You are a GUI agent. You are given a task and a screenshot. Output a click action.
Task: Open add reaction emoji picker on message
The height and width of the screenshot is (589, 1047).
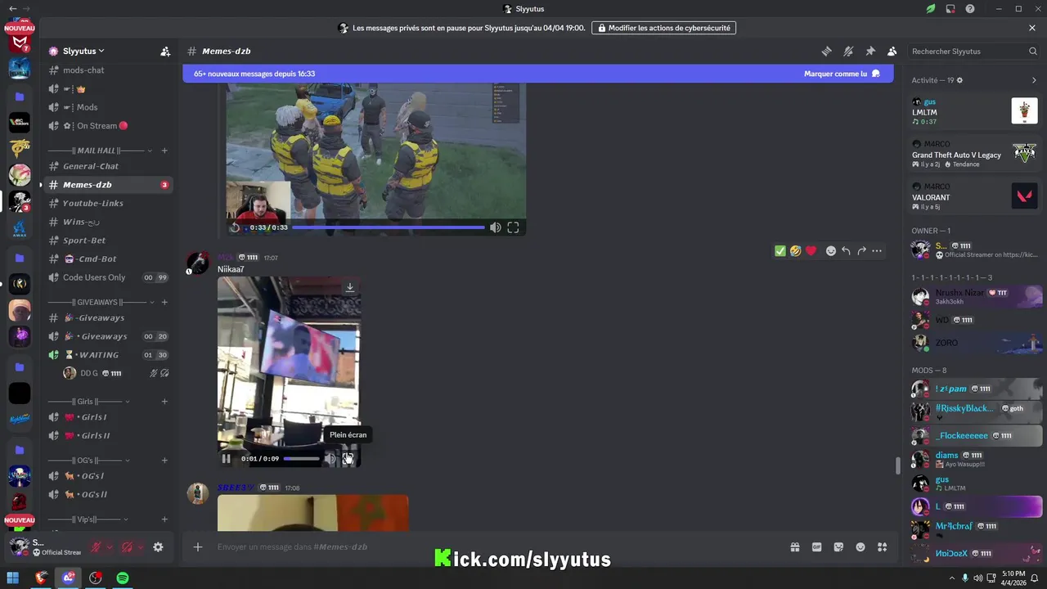pyautogui.click(x=831, y=251)
